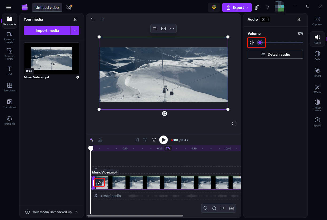The height and width of the screenshot is (220, 327).
Task: Open the Adjust colors panel
Action: pyautogui.click(x=317, y=105)
